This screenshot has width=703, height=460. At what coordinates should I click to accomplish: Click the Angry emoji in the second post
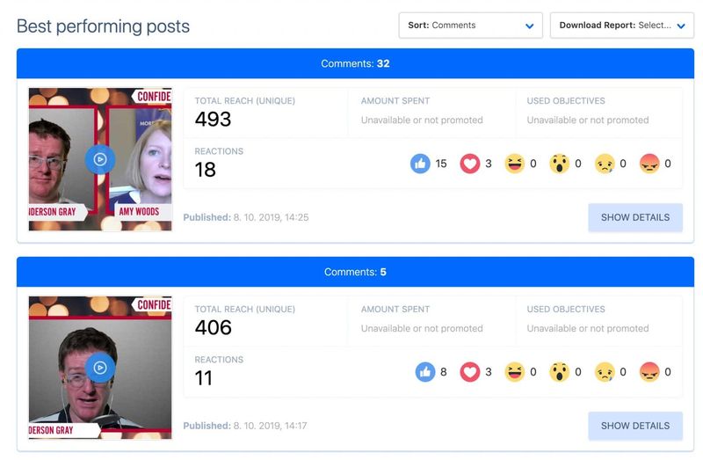tap(649, 372)
